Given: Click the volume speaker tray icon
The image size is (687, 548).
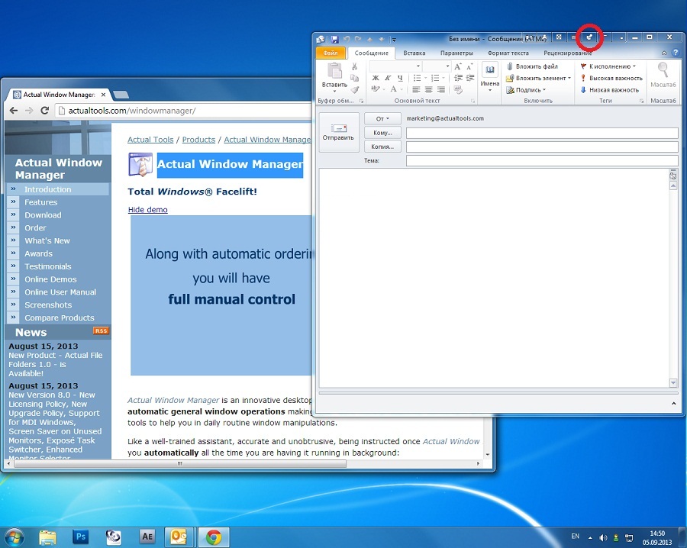Looking at the screenshot, I should click(x=603, y=537).
